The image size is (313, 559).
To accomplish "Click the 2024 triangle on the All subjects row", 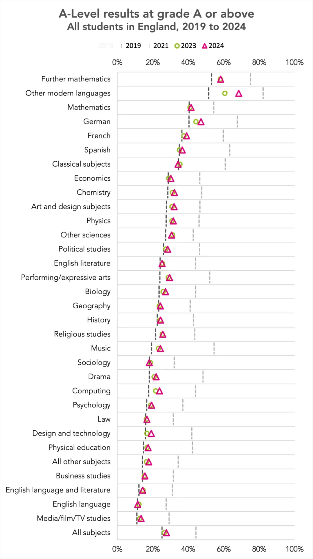I will click(x=166, y=533).
